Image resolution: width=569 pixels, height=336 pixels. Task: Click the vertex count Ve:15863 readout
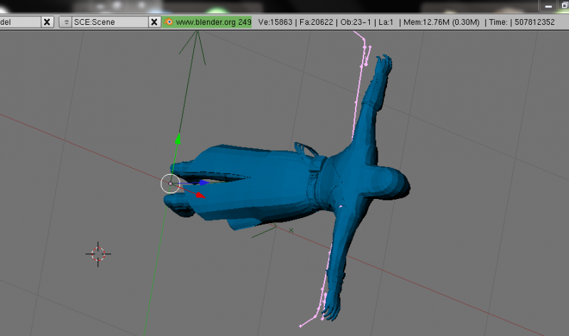coord(279,22)
